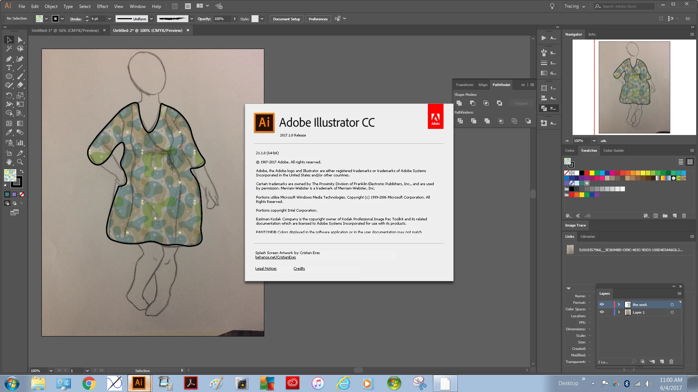Pick the yellow swatch in Swatches panel
Image resolution: width=698 pixels, height=392 pixels.
[592, 173]
